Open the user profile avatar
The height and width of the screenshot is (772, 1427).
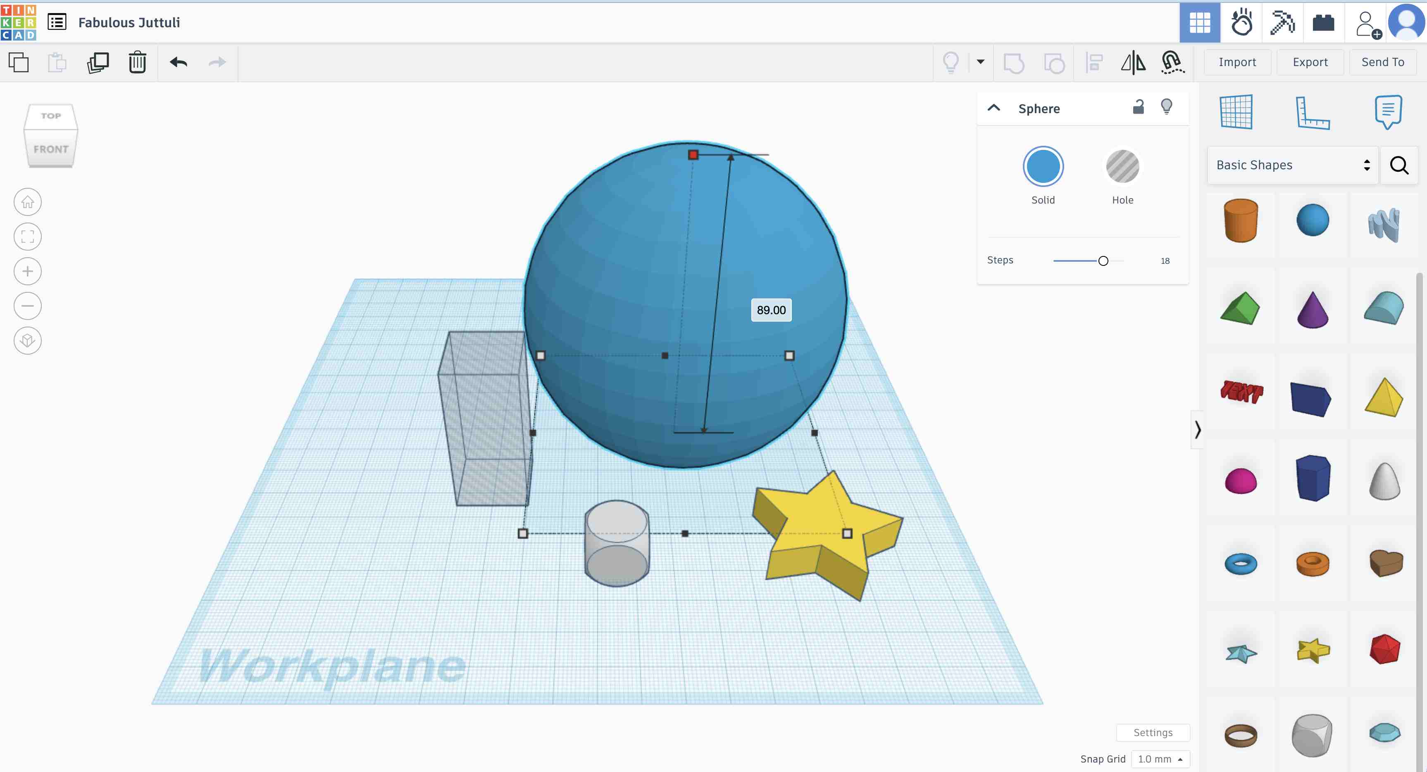pyautogui.click(x=1406, y=22)
